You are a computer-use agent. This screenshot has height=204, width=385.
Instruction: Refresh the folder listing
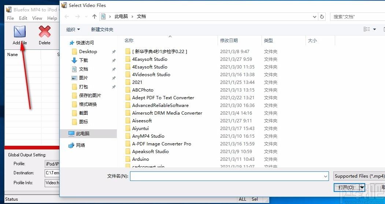point(322,17)
